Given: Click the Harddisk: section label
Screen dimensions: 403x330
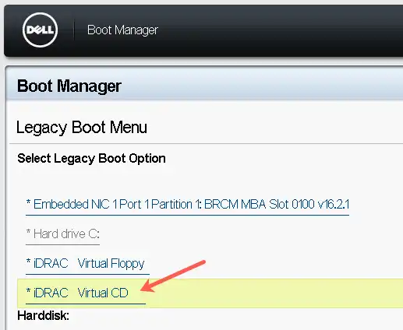Looking at the screenshot, I should 44,316.
